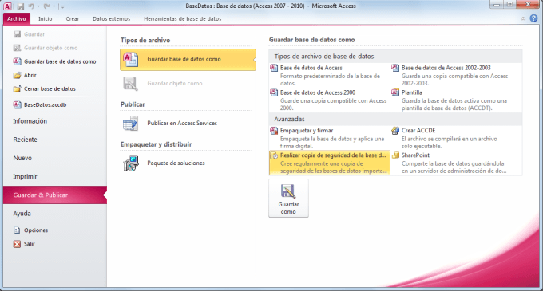Click the red Salir icon

pos(17,244)
